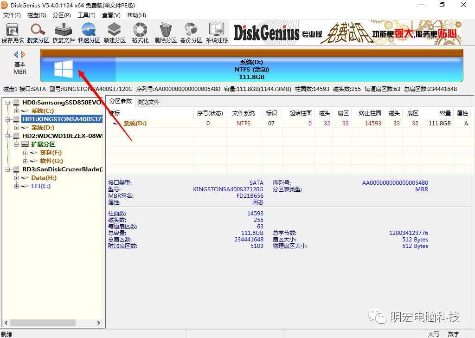Select the Format (格式化) toolbar icon

[x=140, y=33]
